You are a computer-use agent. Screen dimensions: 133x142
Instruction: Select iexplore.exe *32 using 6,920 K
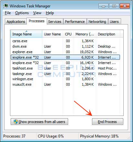(65, 57)
